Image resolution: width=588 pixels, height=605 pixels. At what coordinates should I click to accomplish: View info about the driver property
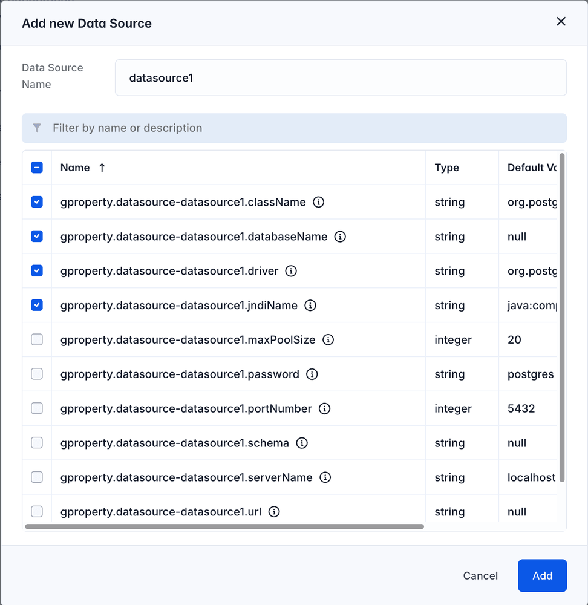(x=291, y=271)
